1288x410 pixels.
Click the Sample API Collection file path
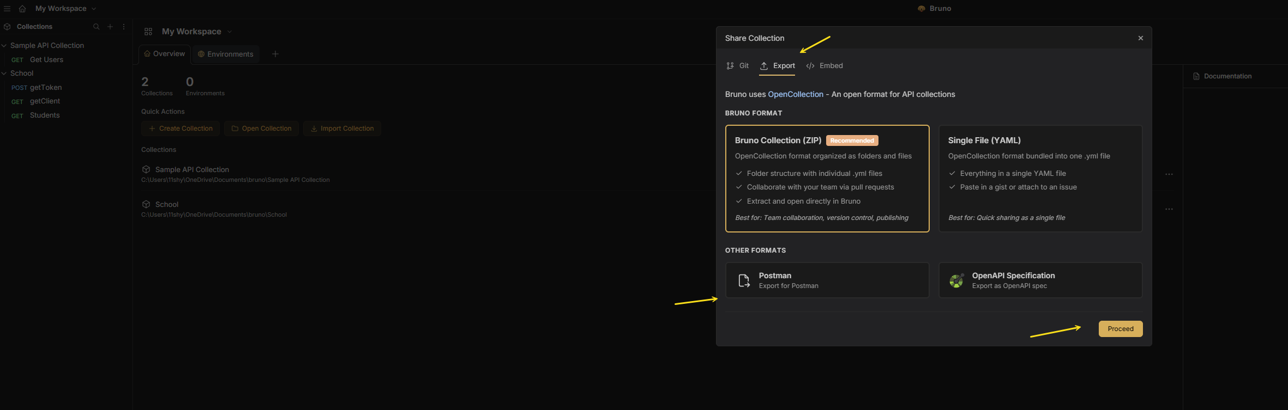[236, 180]
